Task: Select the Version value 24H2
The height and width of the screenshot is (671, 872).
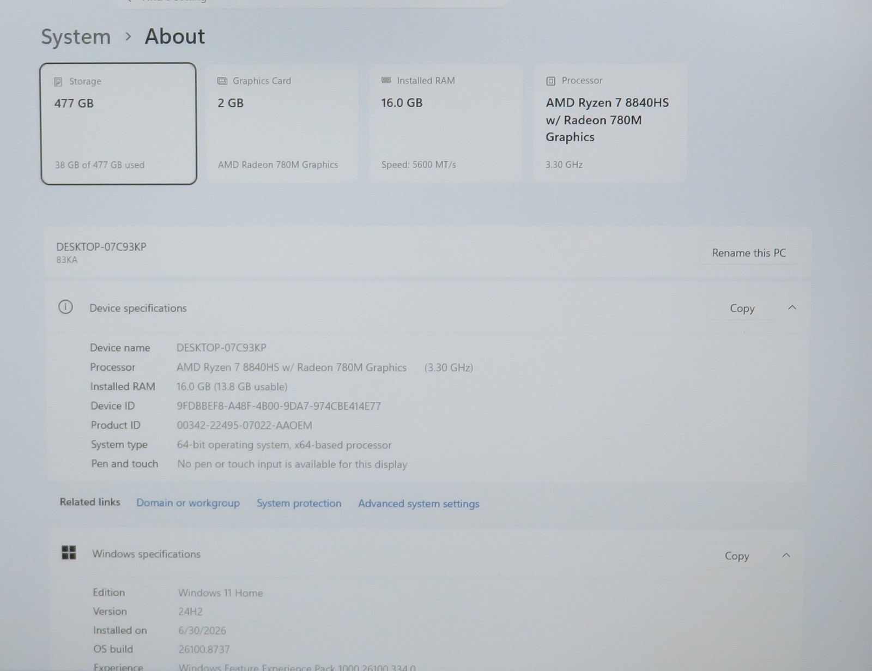Action: [x=190, y=612]
